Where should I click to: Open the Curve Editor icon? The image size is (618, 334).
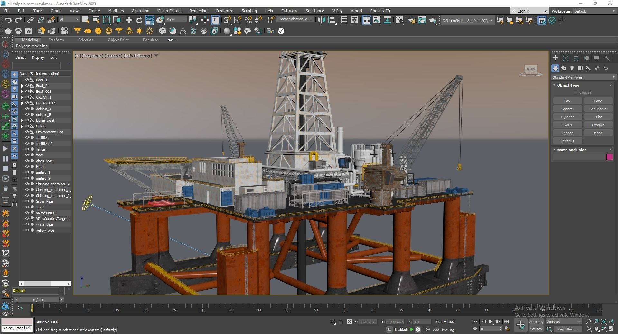377,20
